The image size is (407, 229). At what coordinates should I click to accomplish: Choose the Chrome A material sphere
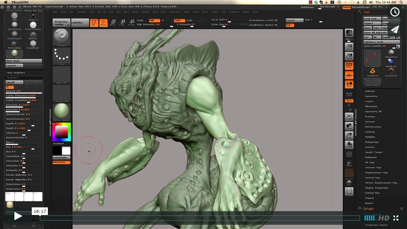33,17
